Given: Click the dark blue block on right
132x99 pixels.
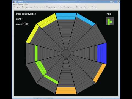Looking at the screenshot, I should [x=102, y=53].
